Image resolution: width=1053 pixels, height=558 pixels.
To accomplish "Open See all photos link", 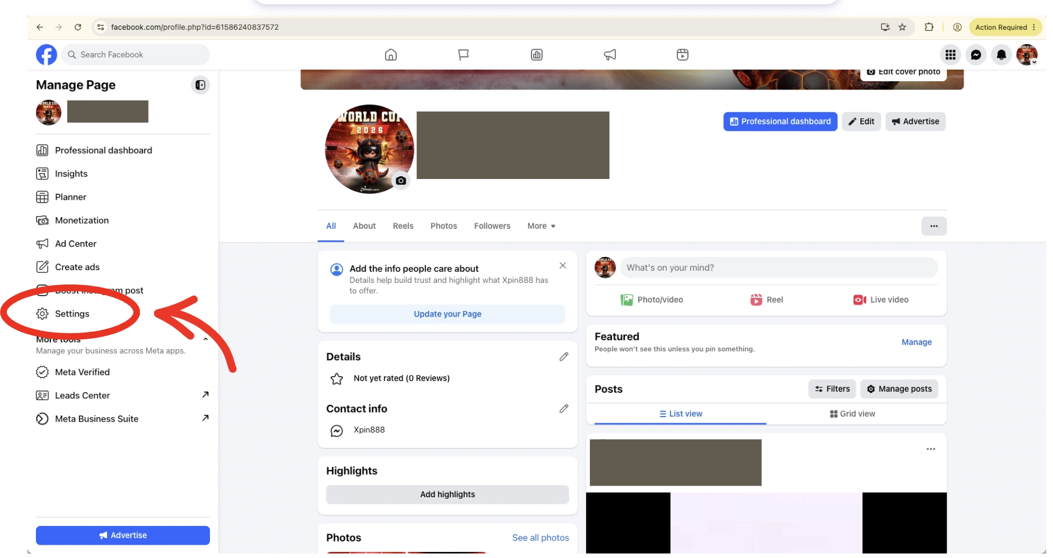I will click(540, 538).
